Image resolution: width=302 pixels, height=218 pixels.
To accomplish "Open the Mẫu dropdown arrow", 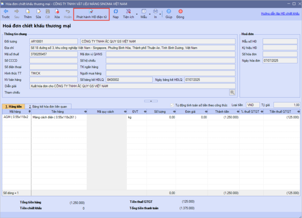I will click(x=149, y=14).
